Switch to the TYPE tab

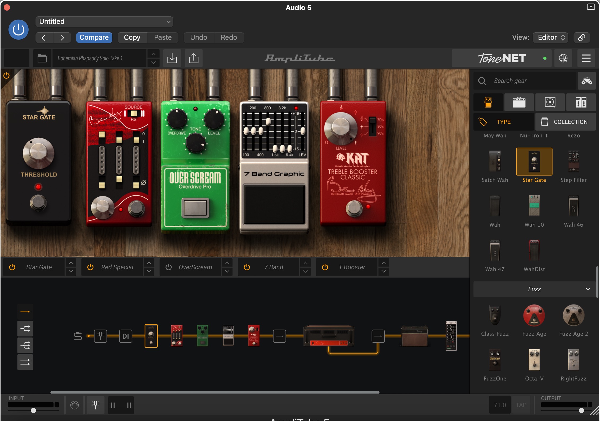503,122
